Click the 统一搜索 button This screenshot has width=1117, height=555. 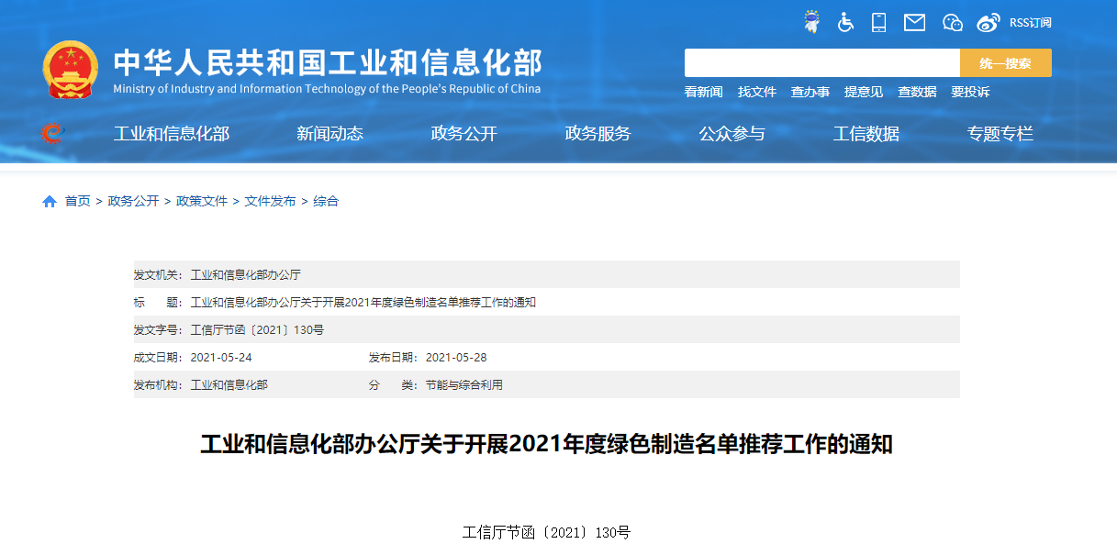pyautogui.click(x=1005, y=63)
